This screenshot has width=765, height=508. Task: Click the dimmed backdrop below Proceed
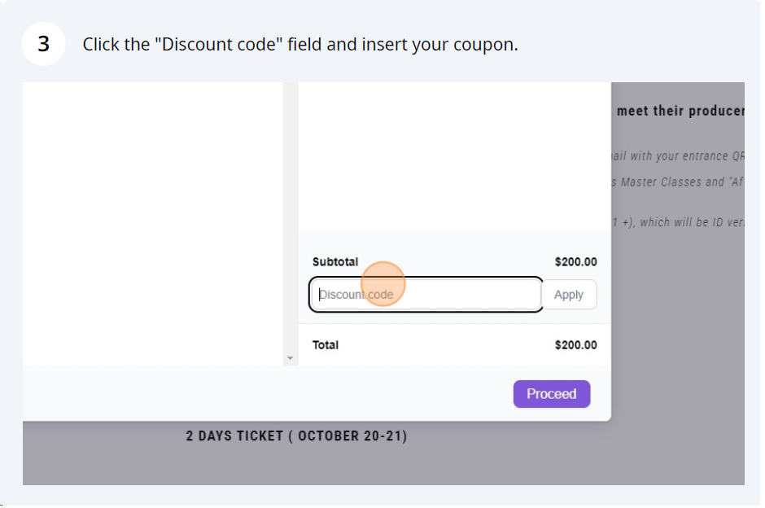coord(488,460)
